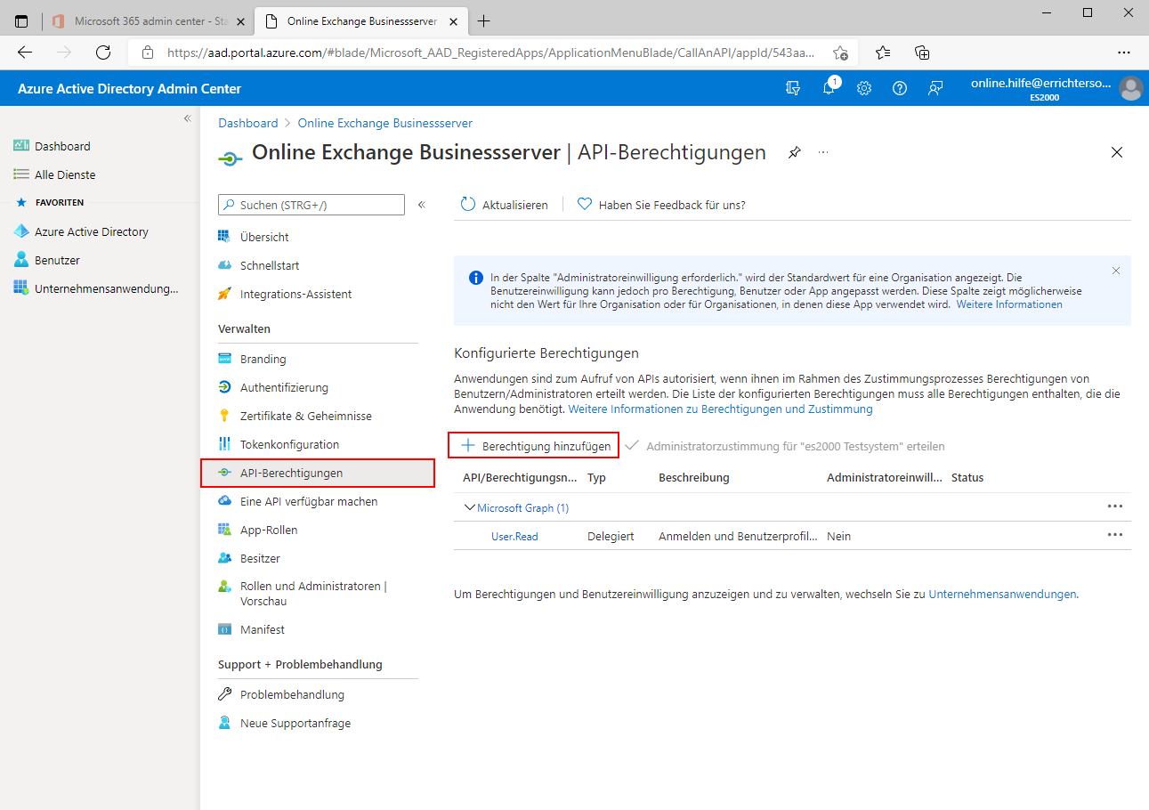The height and width of the screenshot is (810, 1149).
Task: Open Alle Dienste in left navigation
Action: tap(65, 174)
